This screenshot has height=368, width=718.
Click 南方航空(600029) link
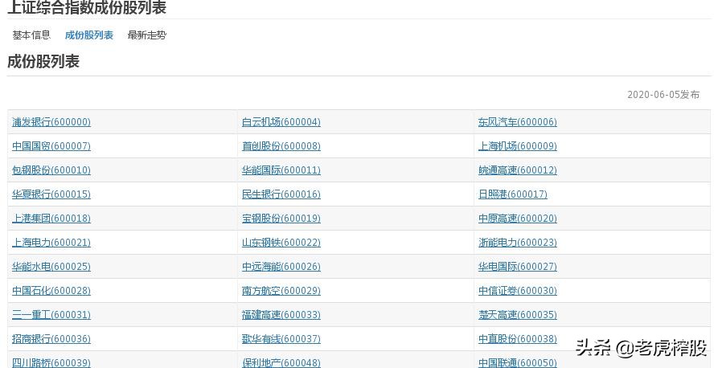click(281, 291)
